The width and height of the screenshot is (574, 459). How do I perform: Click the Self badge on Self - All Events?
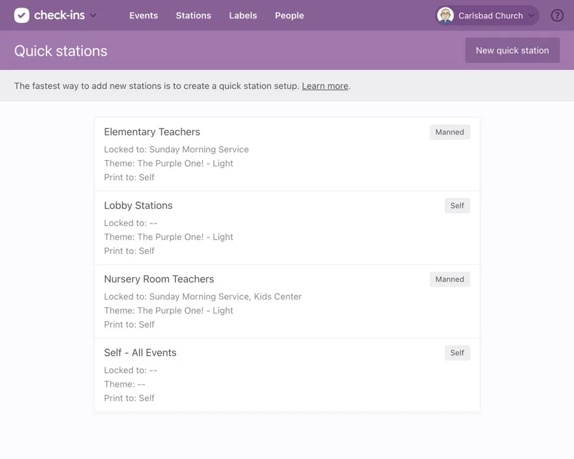[x=457, y=353]
